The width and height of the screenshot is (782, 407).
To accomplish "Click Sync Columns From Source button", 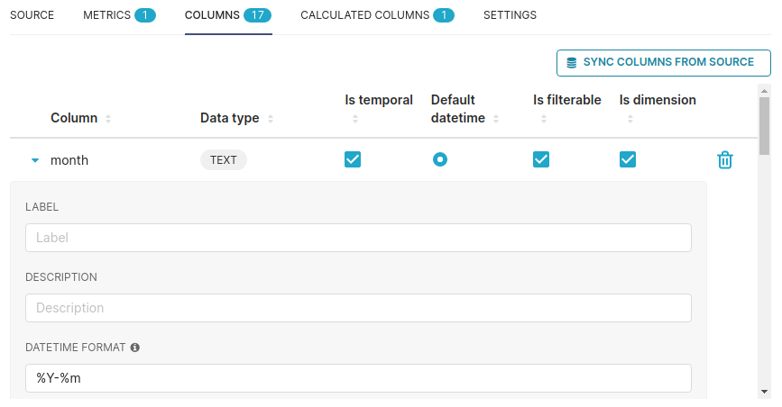I will (663, 63).
